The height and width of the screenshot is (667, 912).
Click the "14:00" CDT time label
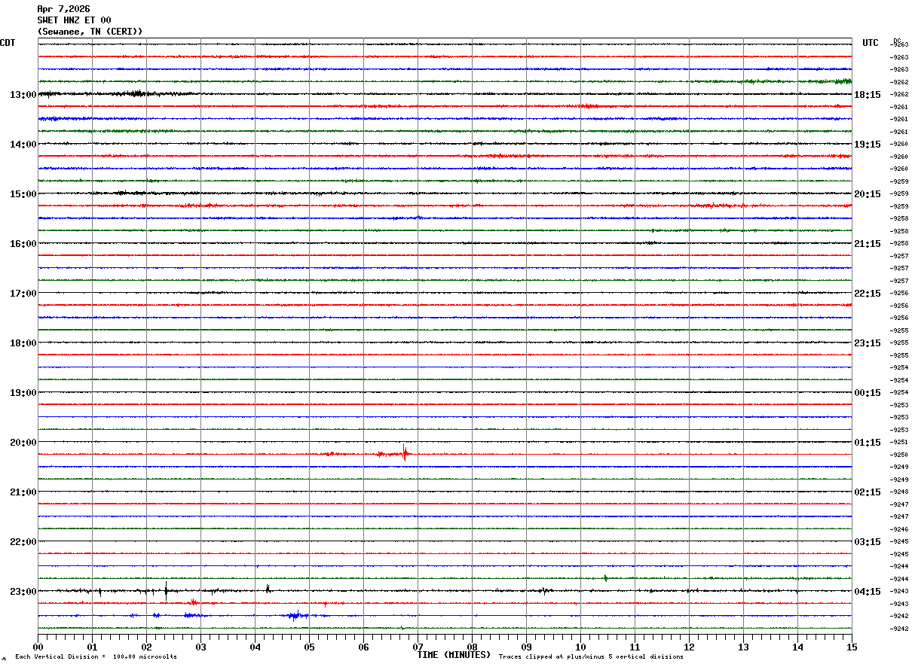(23, 145)
